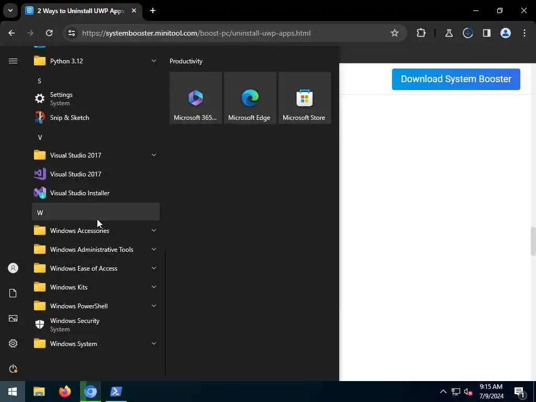Screen dimensions: 536x402
Task: Jump to letter W in app list
Action: click(x=96, y=211)
